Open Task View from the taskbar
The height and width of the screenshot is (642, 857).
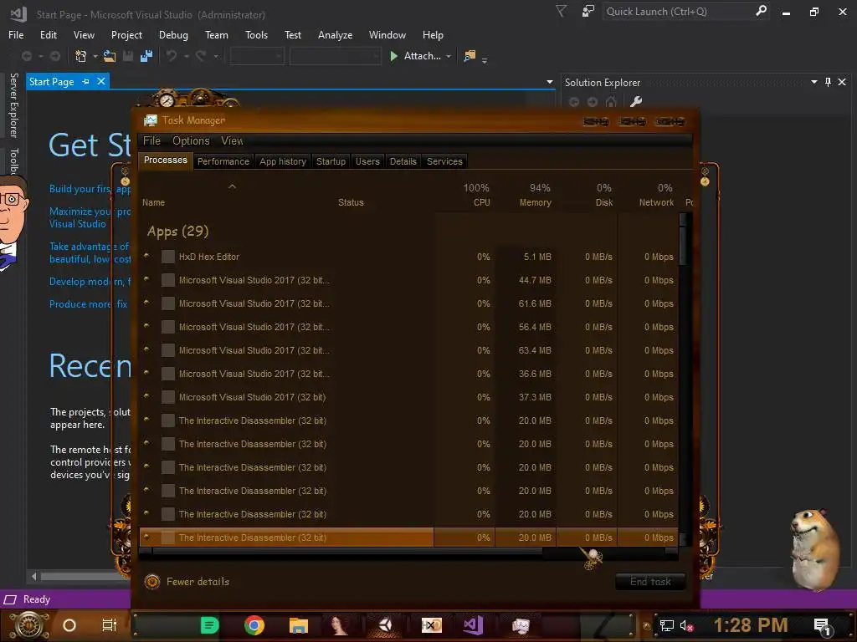(x=110, y=625)
